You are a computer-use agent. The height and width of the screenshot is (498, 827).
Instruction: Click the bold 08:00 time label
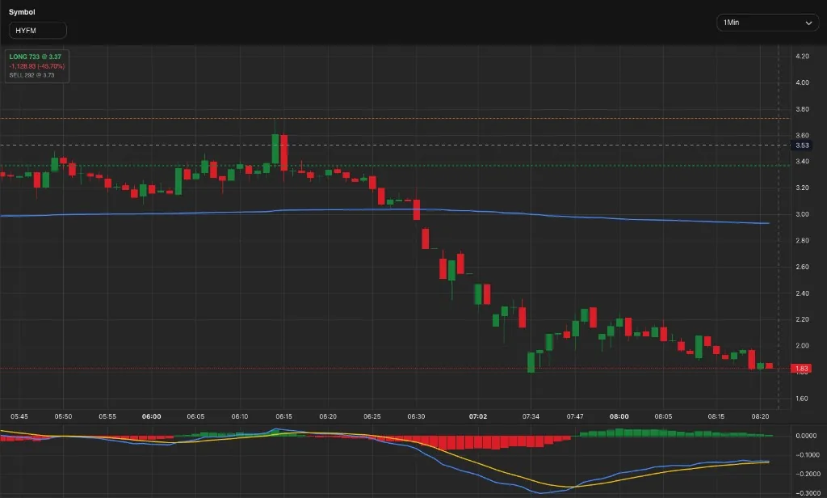click(x=619, y=416)
